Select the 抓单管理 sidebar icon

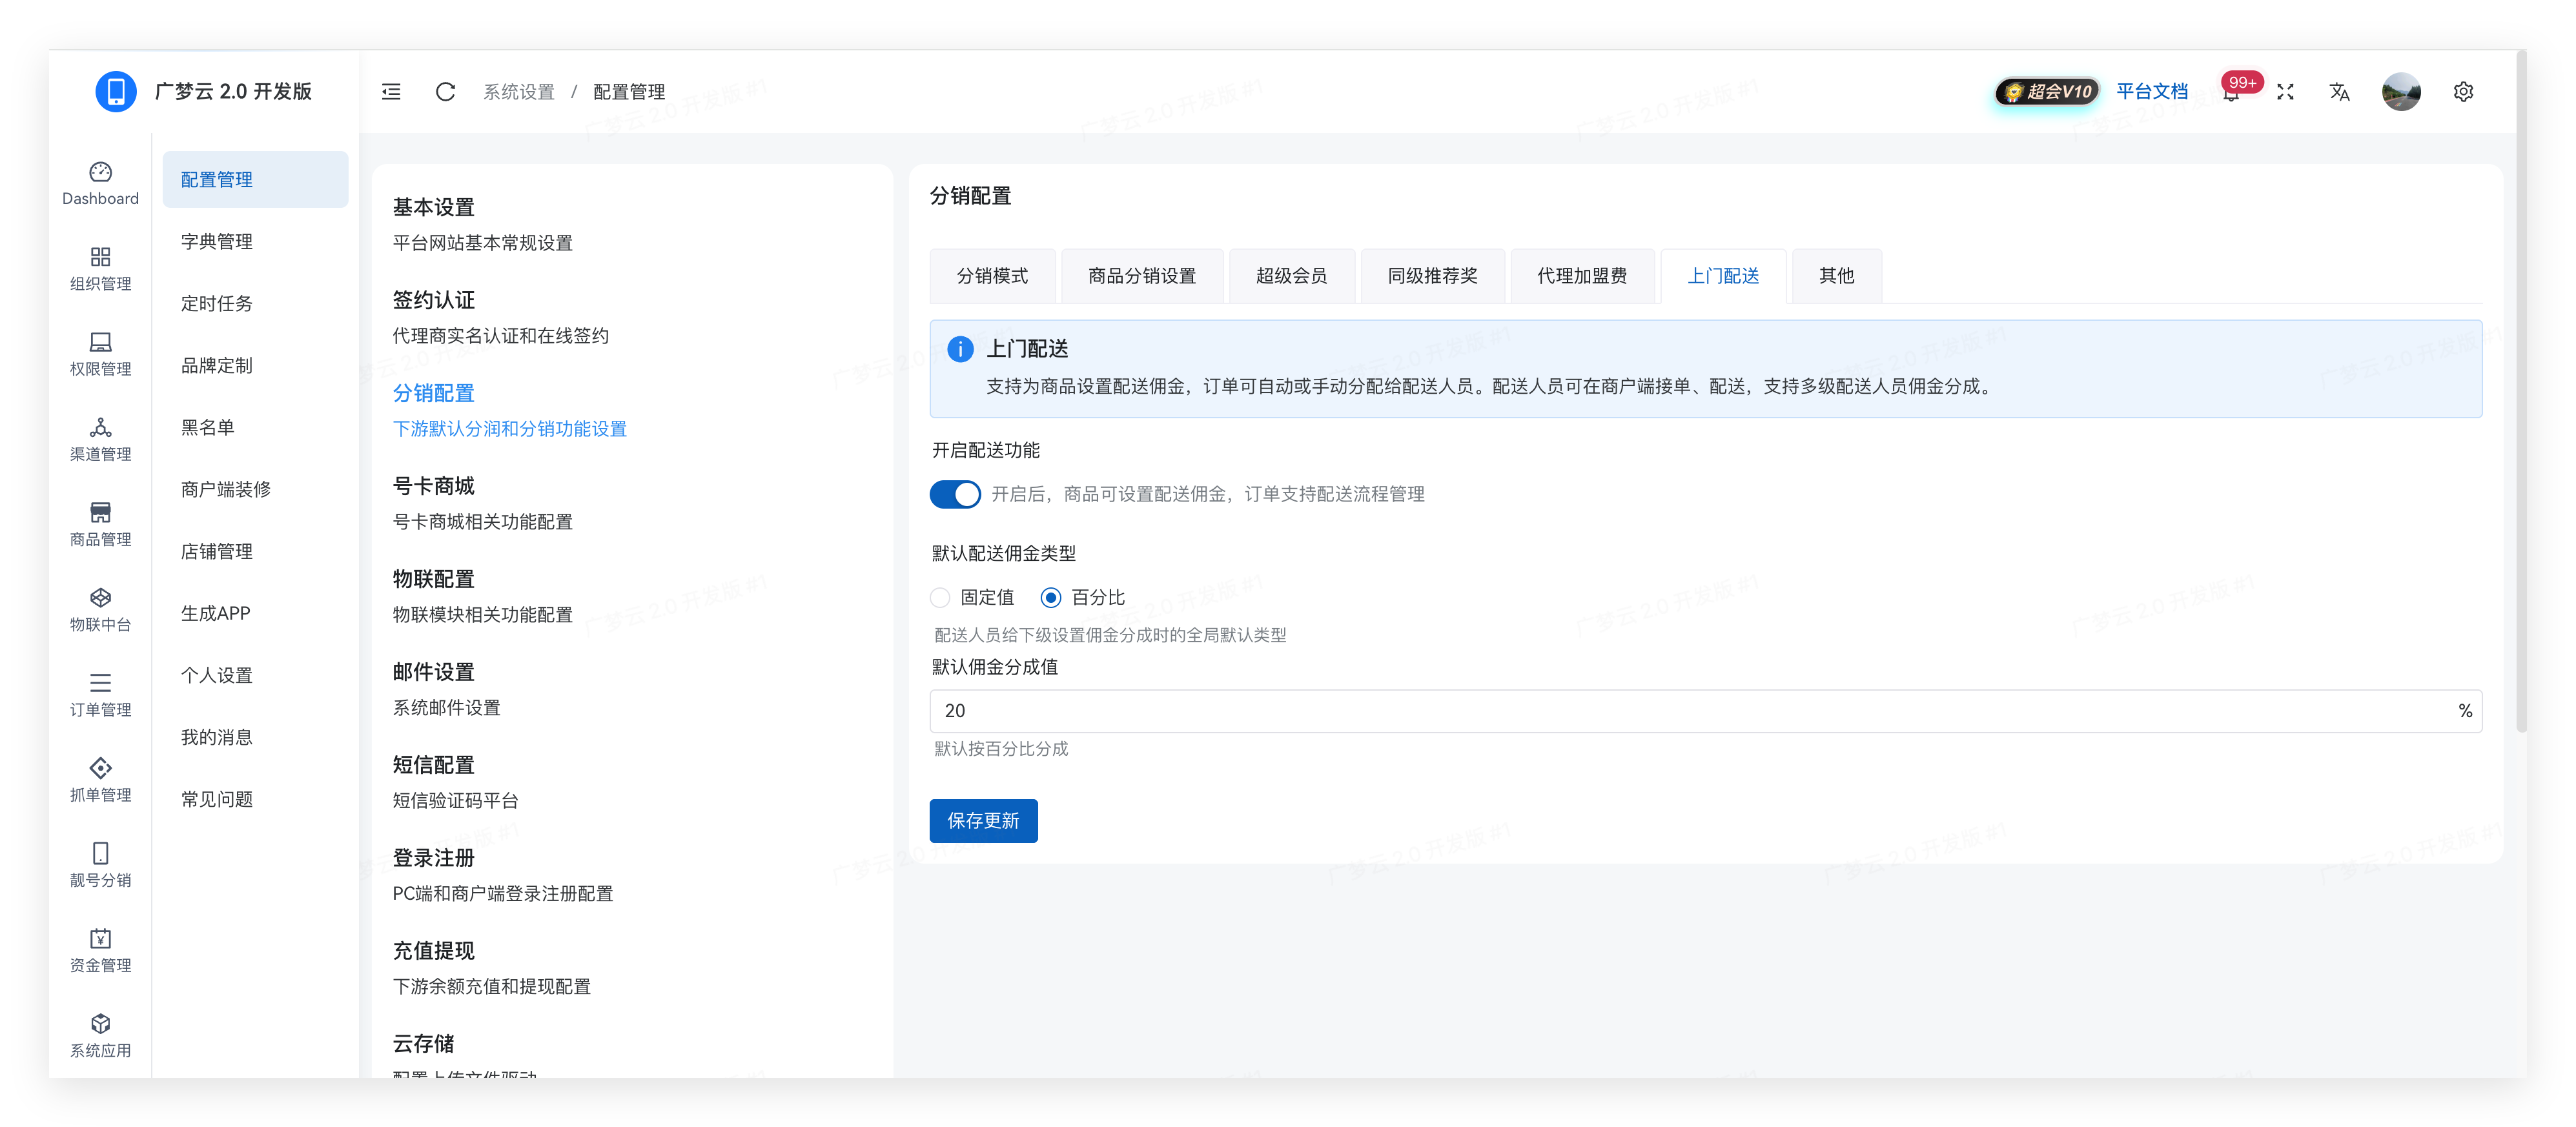tap(100, 780)
